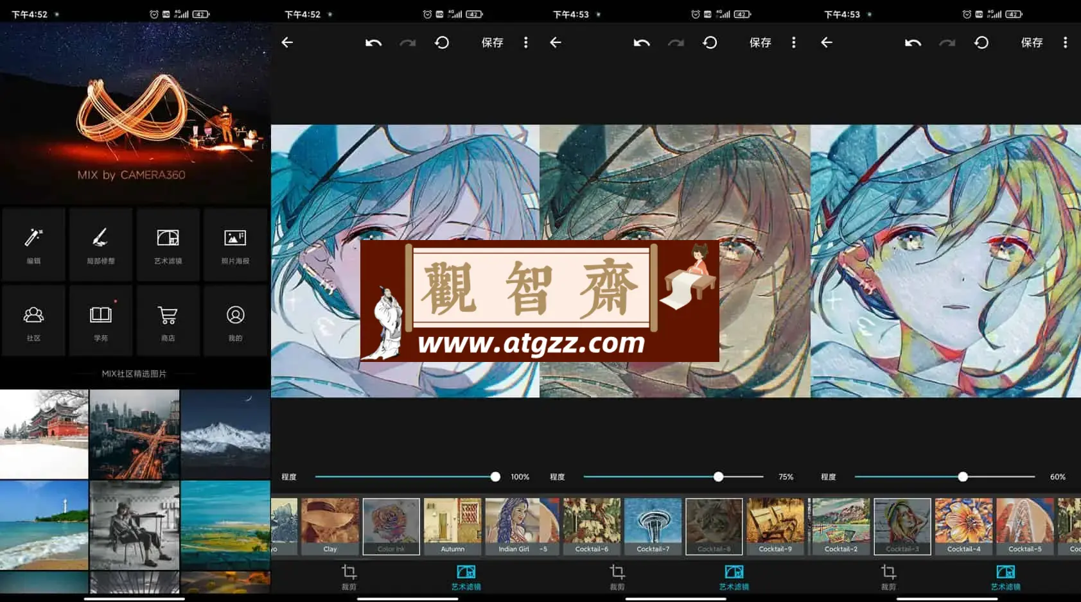Select the Color Ink filter thumbnail

coord(391,526)
